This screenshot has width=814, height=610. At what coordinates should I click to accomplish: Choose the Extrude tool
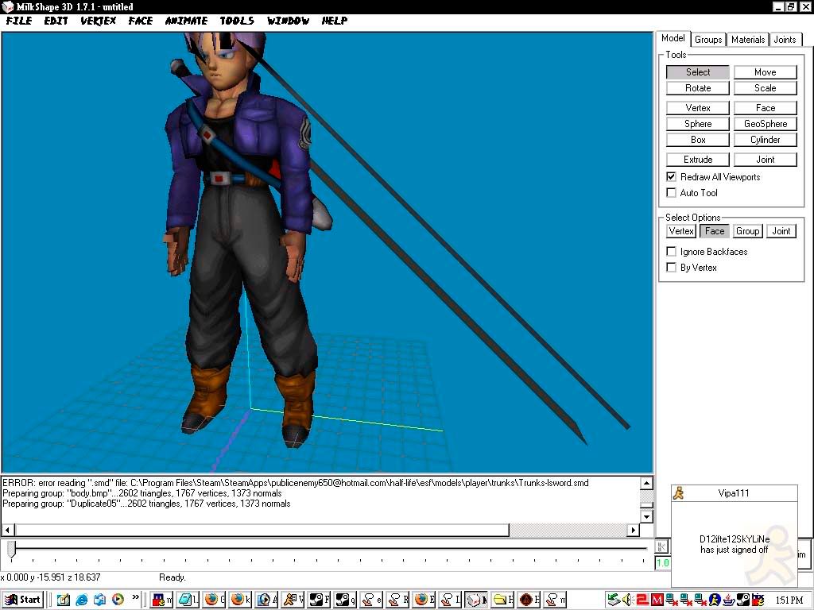698,160
